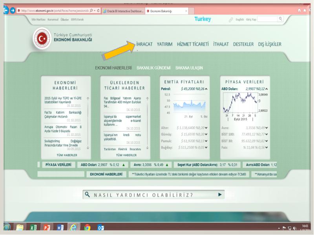Image resolution: width=314 pixels, height=235 pixels.
Task: Expand the Buğday price row
Action: (206, 148)
